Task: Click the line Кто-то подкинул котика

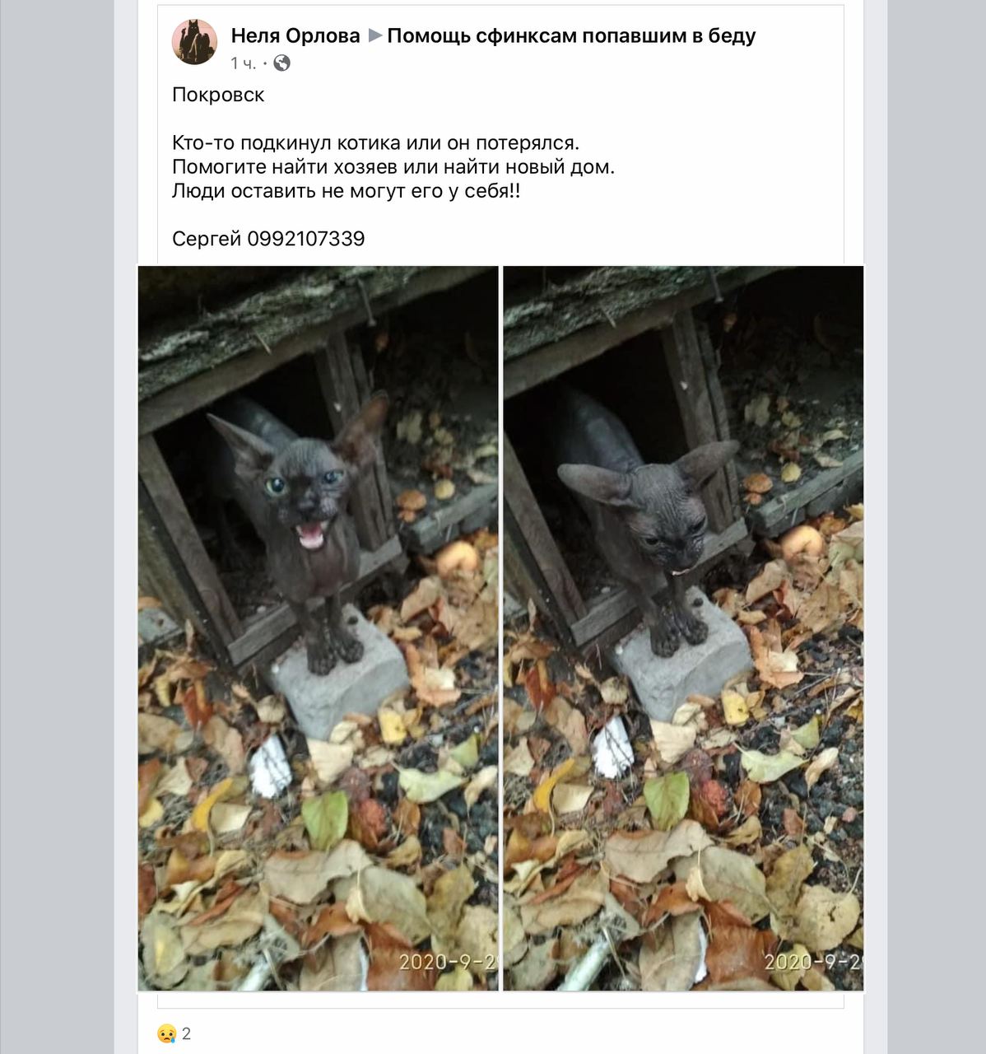Action: (x=376, y=142)
